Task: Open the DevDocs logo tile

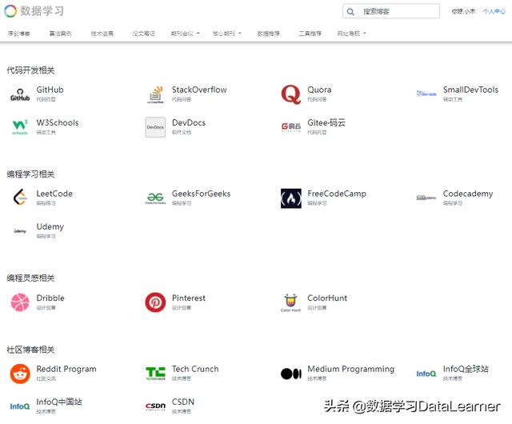Action: tap(155, 127)
